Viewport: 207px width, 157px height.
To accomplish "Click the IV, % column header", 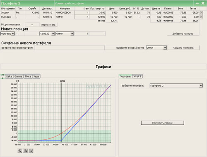I will coord(136,9).
